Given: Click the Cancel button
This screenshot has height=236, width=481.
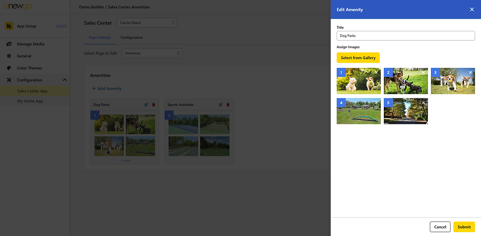Looking at the screenshot, I should [x=440, y=227].
